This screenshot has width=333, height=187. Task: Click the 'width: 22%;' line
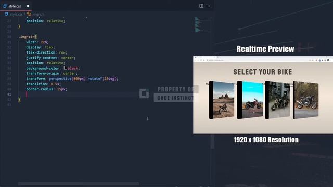click(37, 42)
